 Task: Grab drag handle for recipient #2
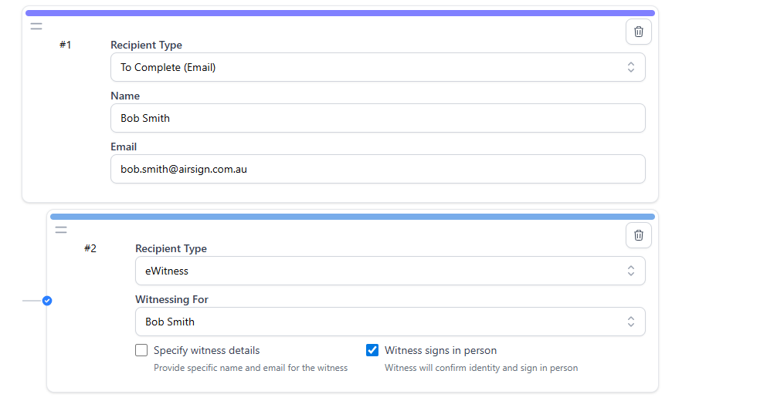click(61, 230)
